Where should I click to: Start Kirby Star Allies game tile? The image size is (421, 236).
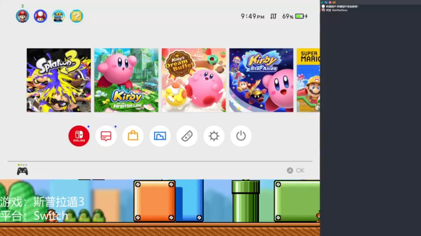(261, 80)
